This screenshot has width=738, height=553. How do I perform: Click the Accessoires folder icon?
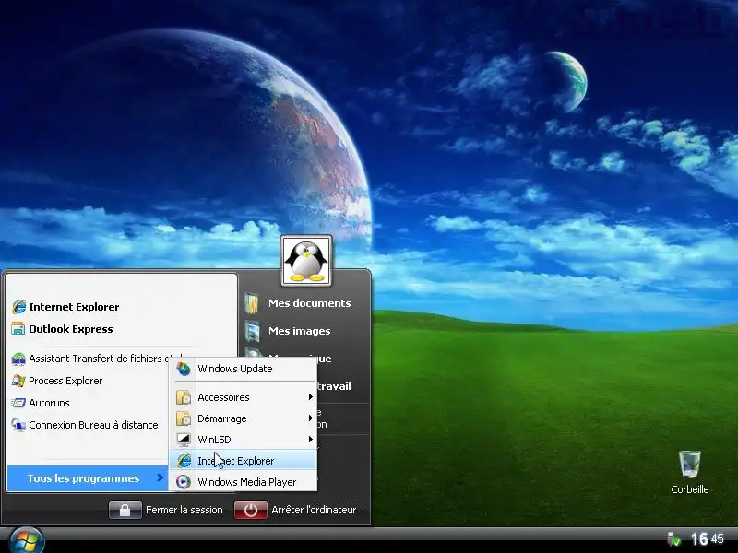[184, 397]
